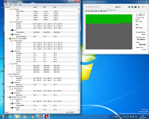This screenshot has width=149, height=119.
Task: Click the NVIDIA GeForce GT 730 card icon
Action: click(x=10, y=97)
